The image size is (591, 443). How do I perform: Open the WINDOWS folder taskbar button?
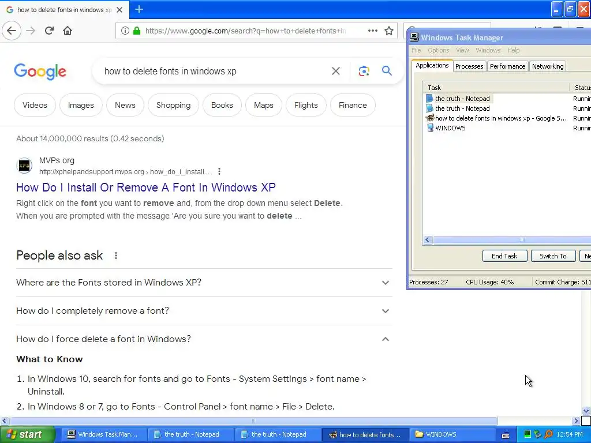pos(452,435)
